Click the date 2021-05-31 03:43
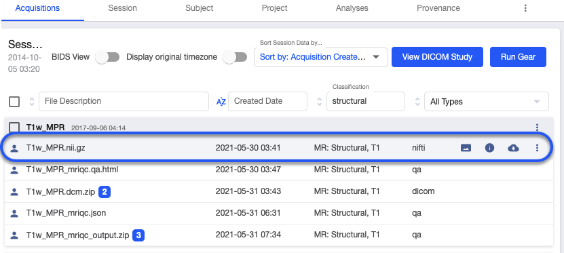The width and height of the screenshot is (564, 253). click(x=248, y=191)
